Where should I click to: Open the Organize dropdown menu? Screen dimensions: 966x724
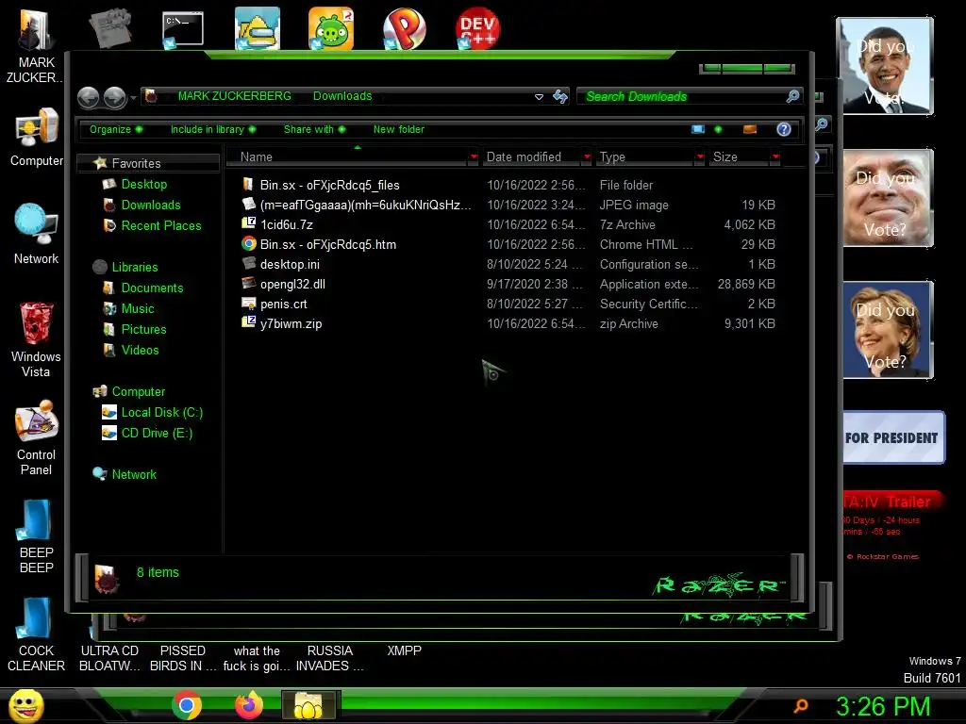click(116, 129)
